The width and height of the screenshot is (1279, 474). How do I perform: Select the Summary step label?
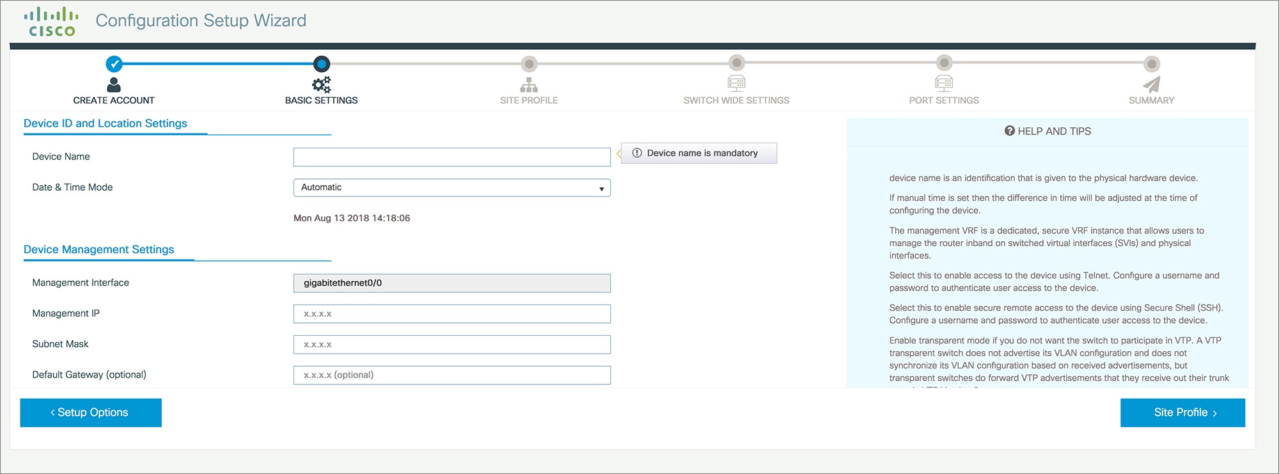coord(1152,100)
